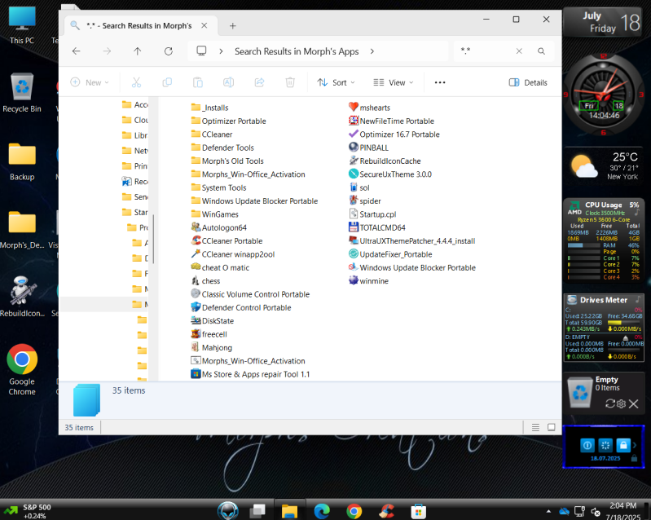Open Microsoft Store from taskbar
Viewport: 651px width, 520px height.
pyautogui.click(x=418, y=511)
